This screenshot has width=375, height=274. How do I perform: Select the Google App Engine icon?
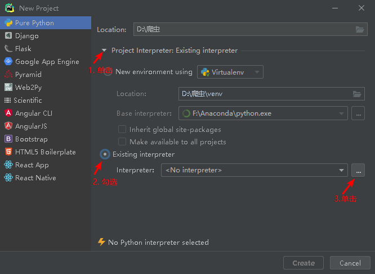(x=8, y=62)
